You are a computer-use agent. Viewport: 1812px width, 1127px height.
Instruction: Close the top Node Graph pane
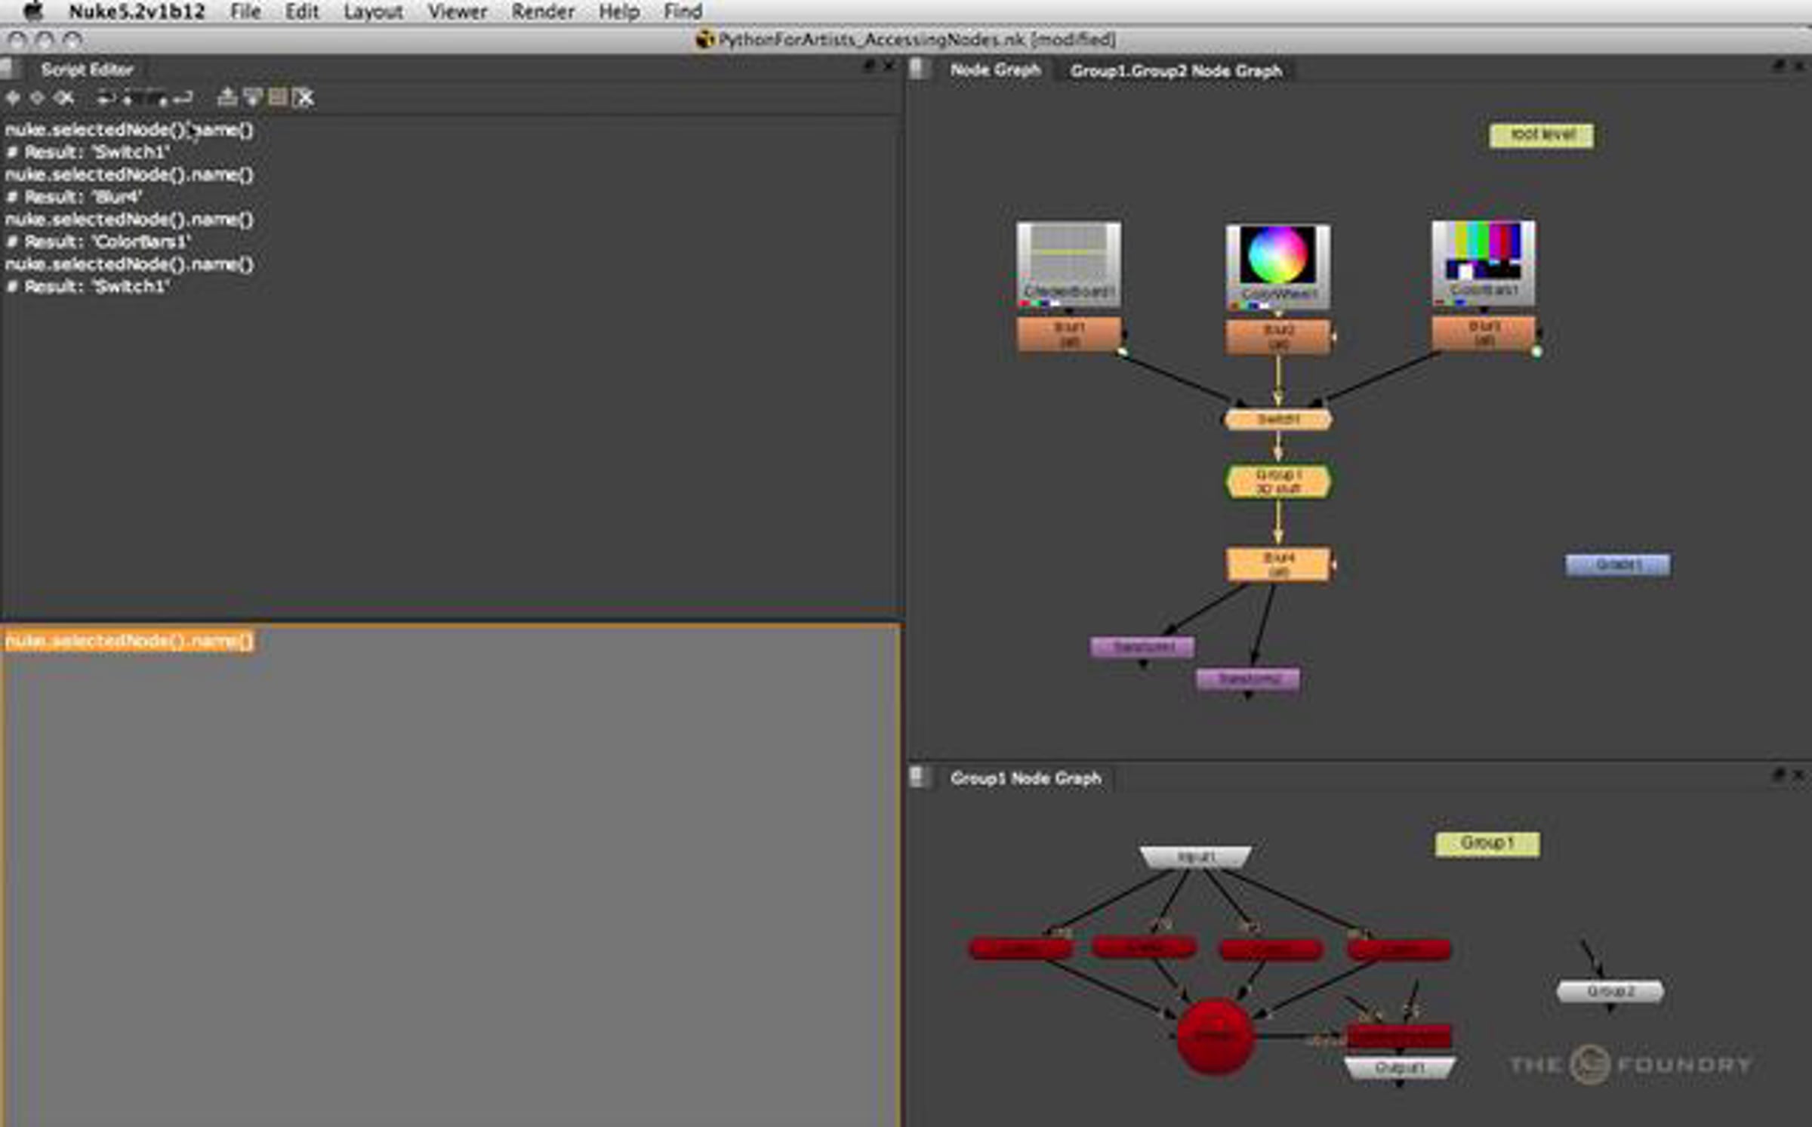1799,66
